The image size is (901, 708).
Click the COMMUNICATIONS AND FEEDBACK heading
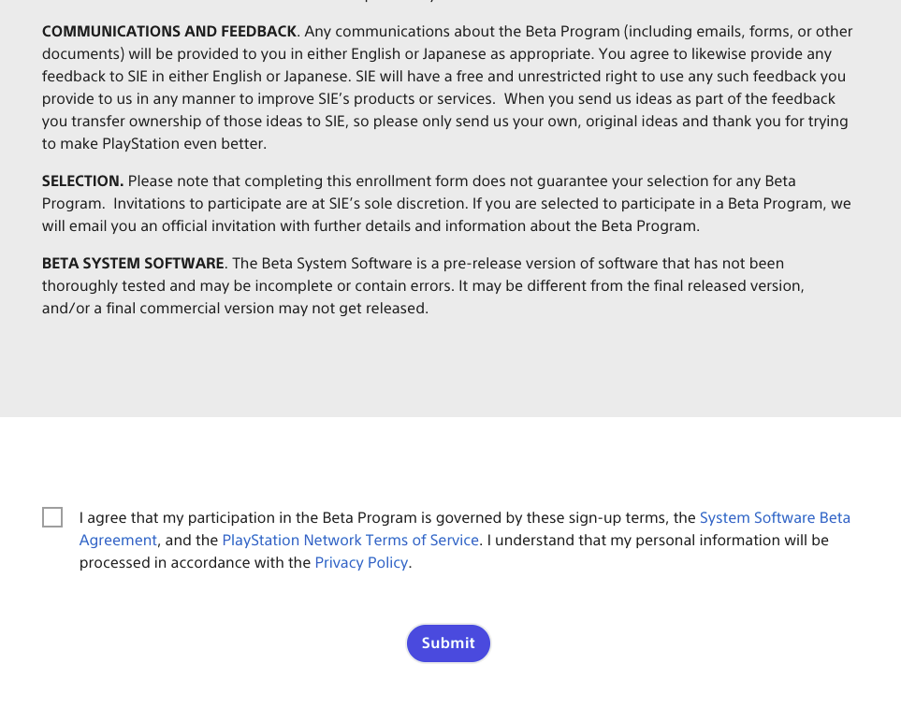click(x=169, y=32)
